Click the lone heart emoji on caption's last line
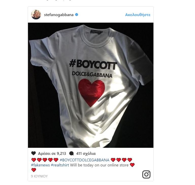195x185 pixels. click(34, 170)
